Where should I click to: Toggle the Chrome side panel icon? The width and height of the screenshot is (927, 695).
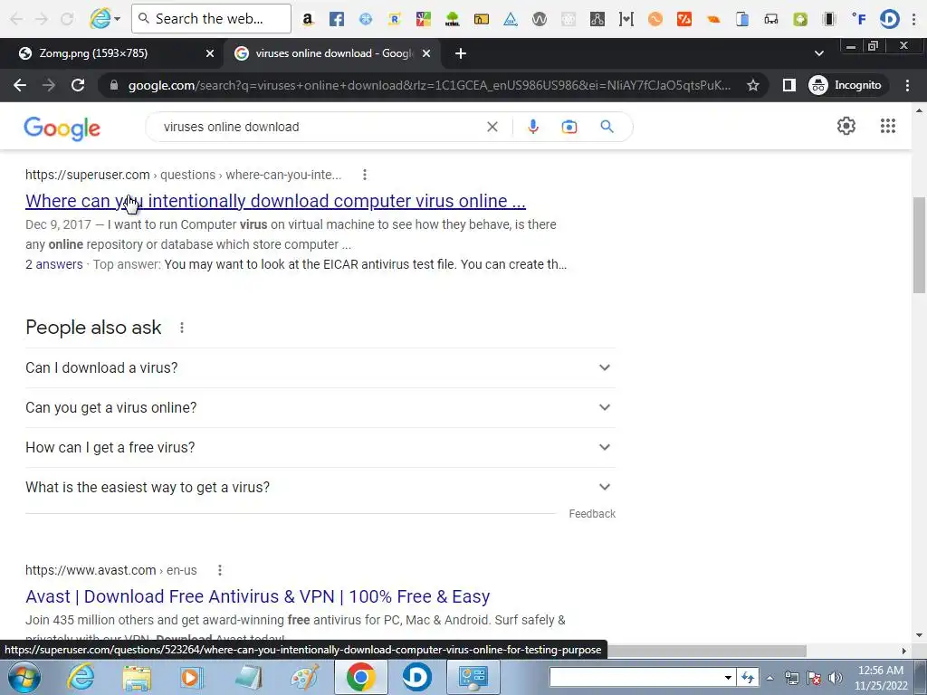[x=788, y=85]
